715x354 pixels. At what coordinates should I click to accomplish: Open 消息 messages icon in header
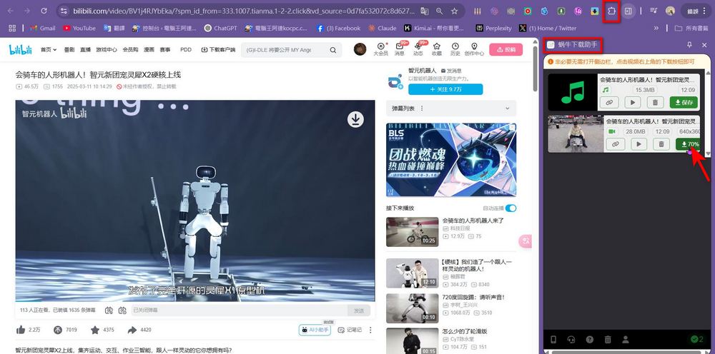tap(400, 49)
